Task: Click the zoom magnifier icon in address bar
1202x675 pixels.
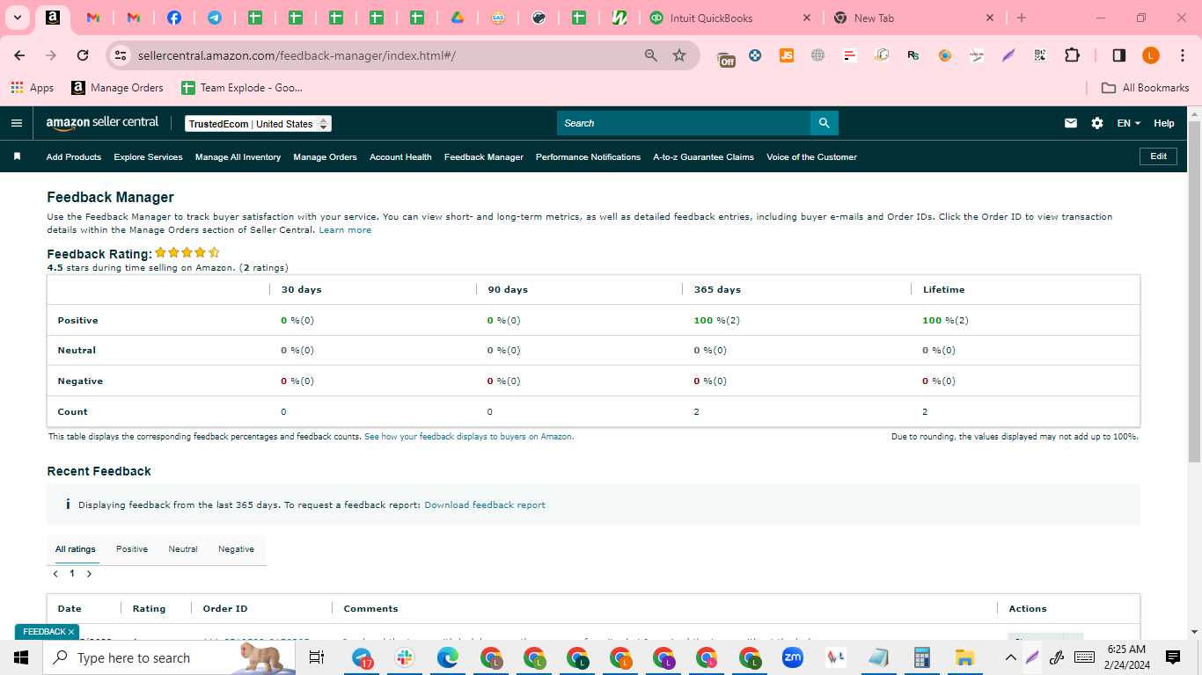Action: (651, 55)
